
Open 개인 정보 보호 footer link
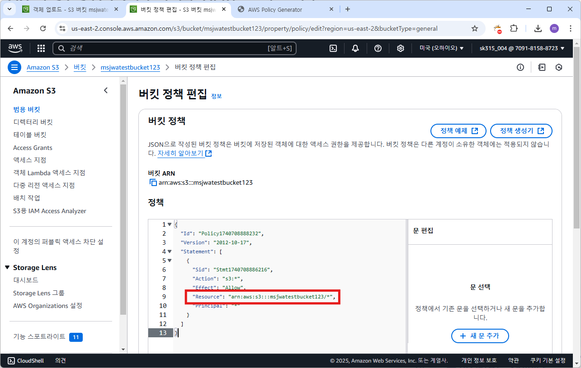click(479, 360)
